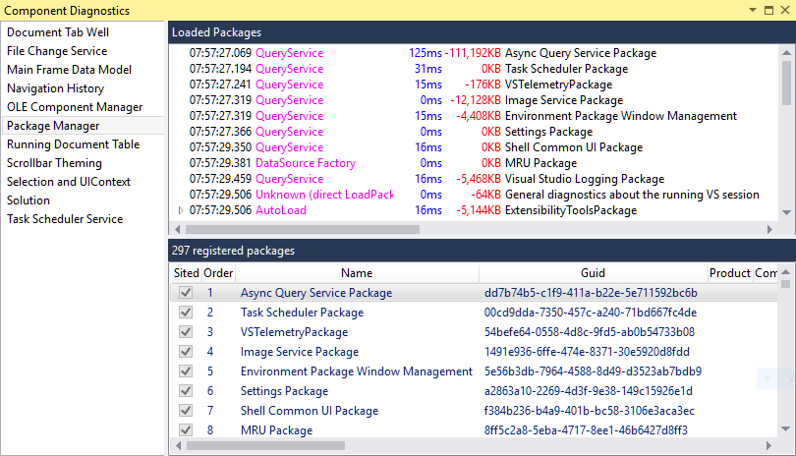Click the Loaded Packages section header
The height and width of the screenshot is (456, 796).
tap(482, 32)
